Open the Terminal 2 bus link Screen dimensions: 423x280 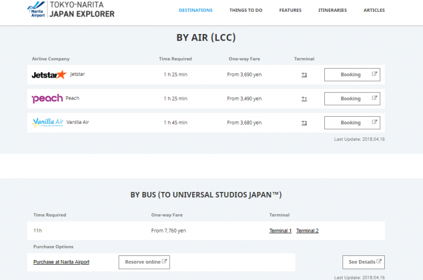point(307,231)
